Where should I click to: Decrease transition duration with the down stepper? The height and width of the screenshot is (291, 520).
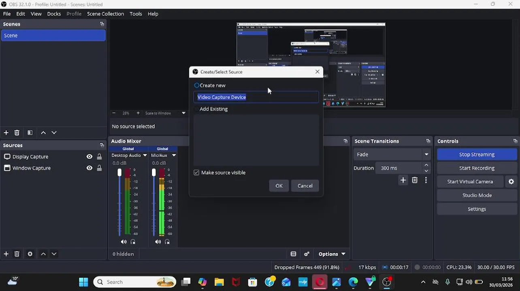click(x=426, y=171)
